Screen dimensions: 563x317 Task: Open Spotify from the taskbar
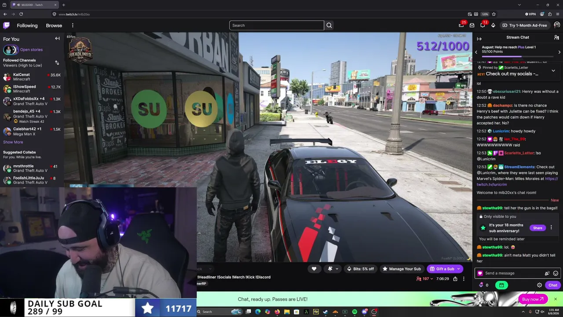coord(355,312)
